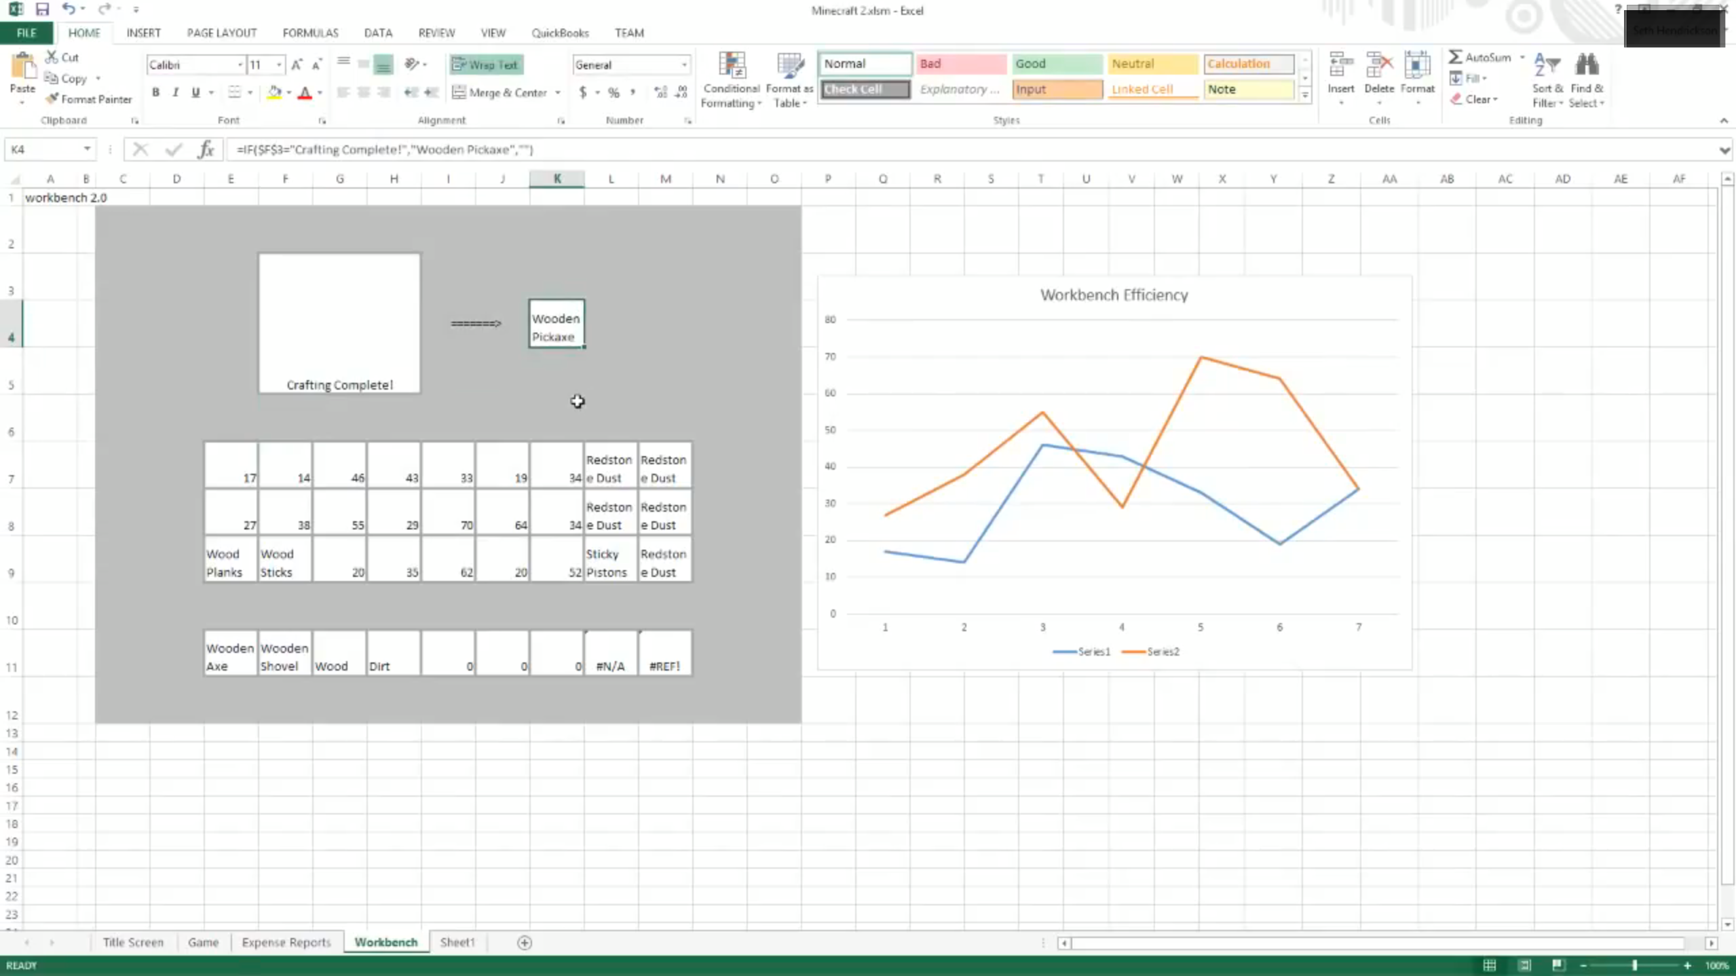Toggle Wrap Text off

pyautogui.click(x=486, y=64)
